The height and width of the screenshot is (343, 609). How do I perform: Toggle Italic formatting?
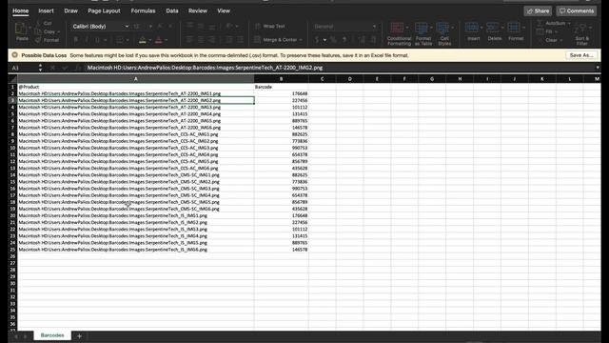pyautogui.click(x=87, y=40)
